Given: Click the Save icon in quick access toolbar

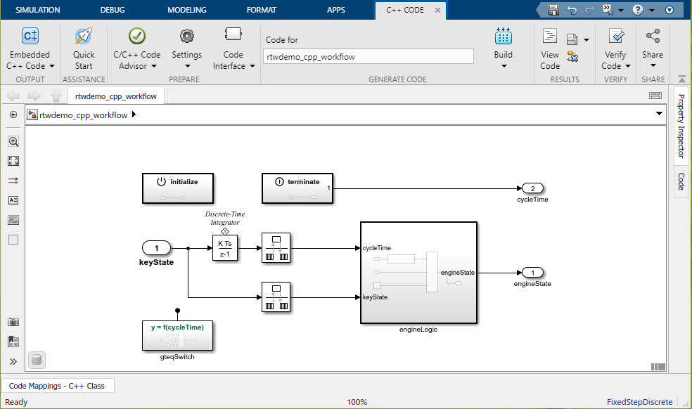Looking at the screenshot, I should pyautogui.click(x=553, y=10).
